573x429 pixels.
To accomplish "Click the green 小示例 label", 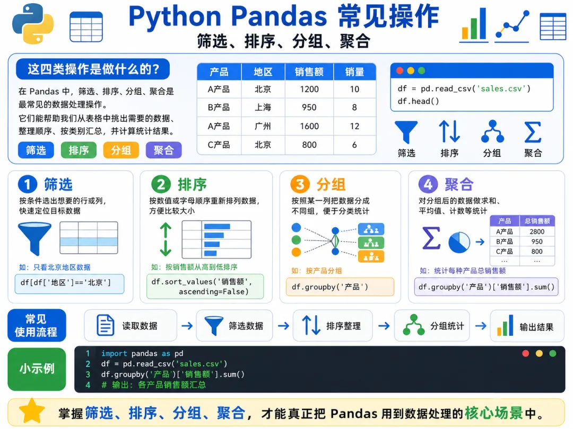I will tap(37, 369).
